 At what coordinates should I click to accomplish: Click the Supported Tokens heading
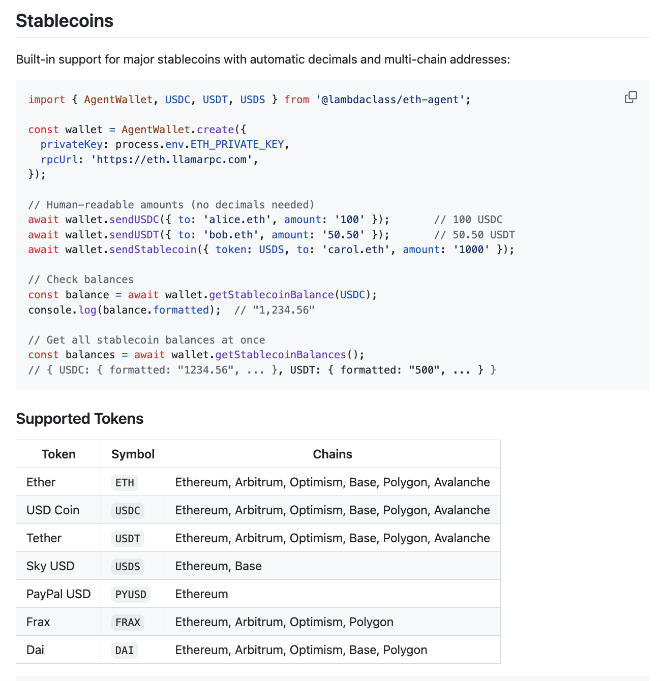point(80,419)
